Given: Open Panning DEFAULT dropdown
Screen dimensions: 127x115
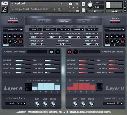Looking at the screenshot, I should point(92,29).
